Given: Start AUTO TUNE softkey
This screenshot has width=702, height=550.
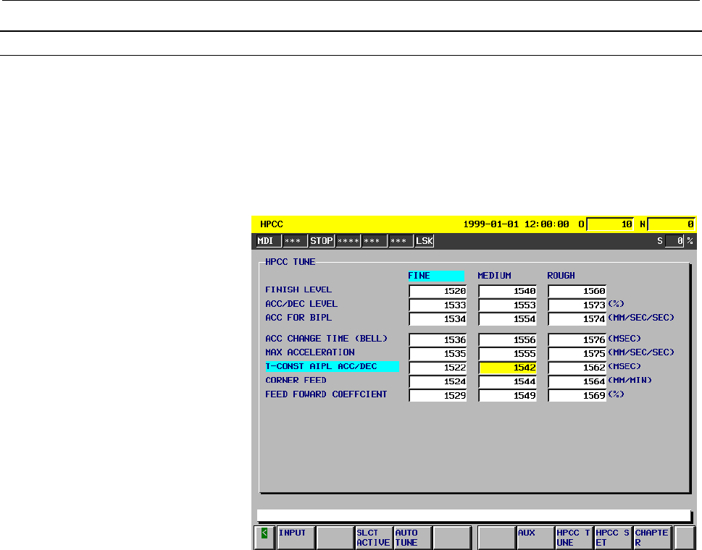Looking at the screenshot, I should coord(412,538).
